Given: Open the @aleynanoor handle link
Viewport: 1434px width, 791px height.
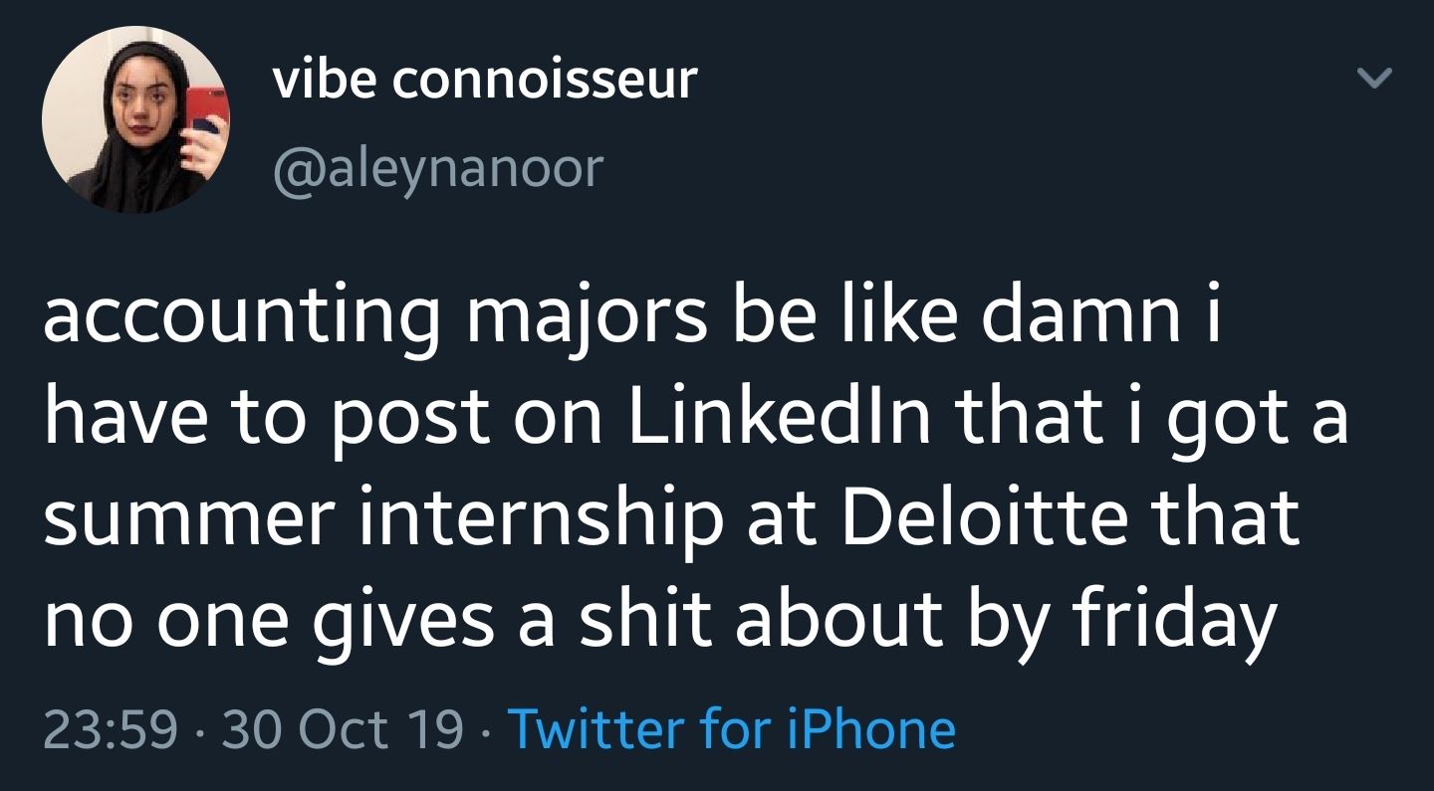Looking at the screenshot, I should point(437,167).
